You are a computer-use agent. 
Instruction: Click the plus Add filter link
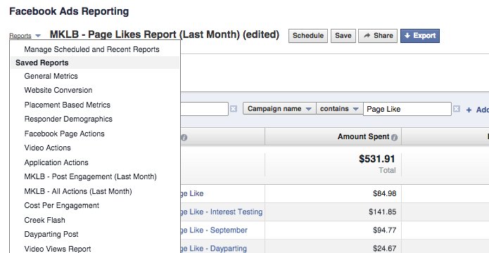click(x=478, y=110)
